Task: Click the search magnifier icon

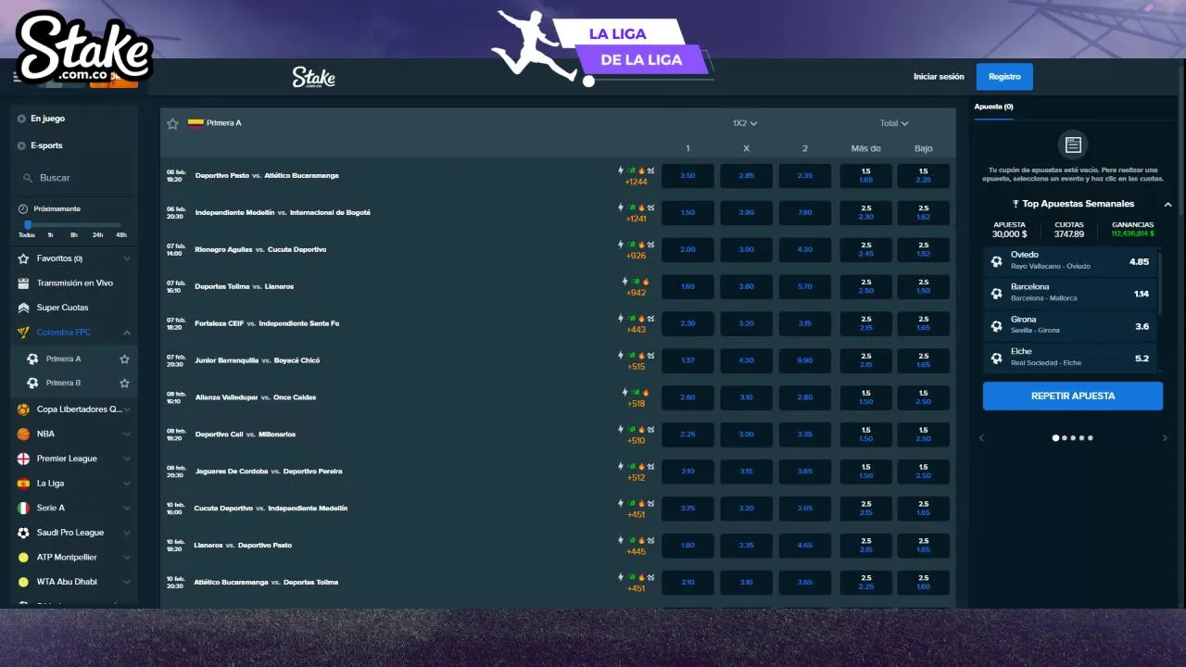Action: (x=28, y=178)
